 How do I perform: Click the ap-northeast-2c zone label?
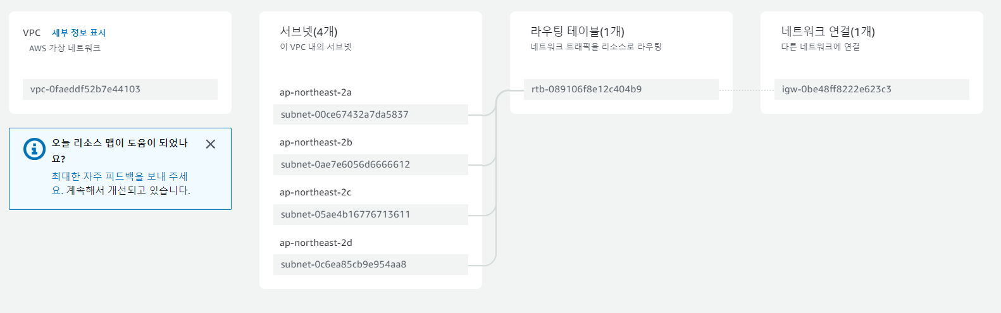315,192
